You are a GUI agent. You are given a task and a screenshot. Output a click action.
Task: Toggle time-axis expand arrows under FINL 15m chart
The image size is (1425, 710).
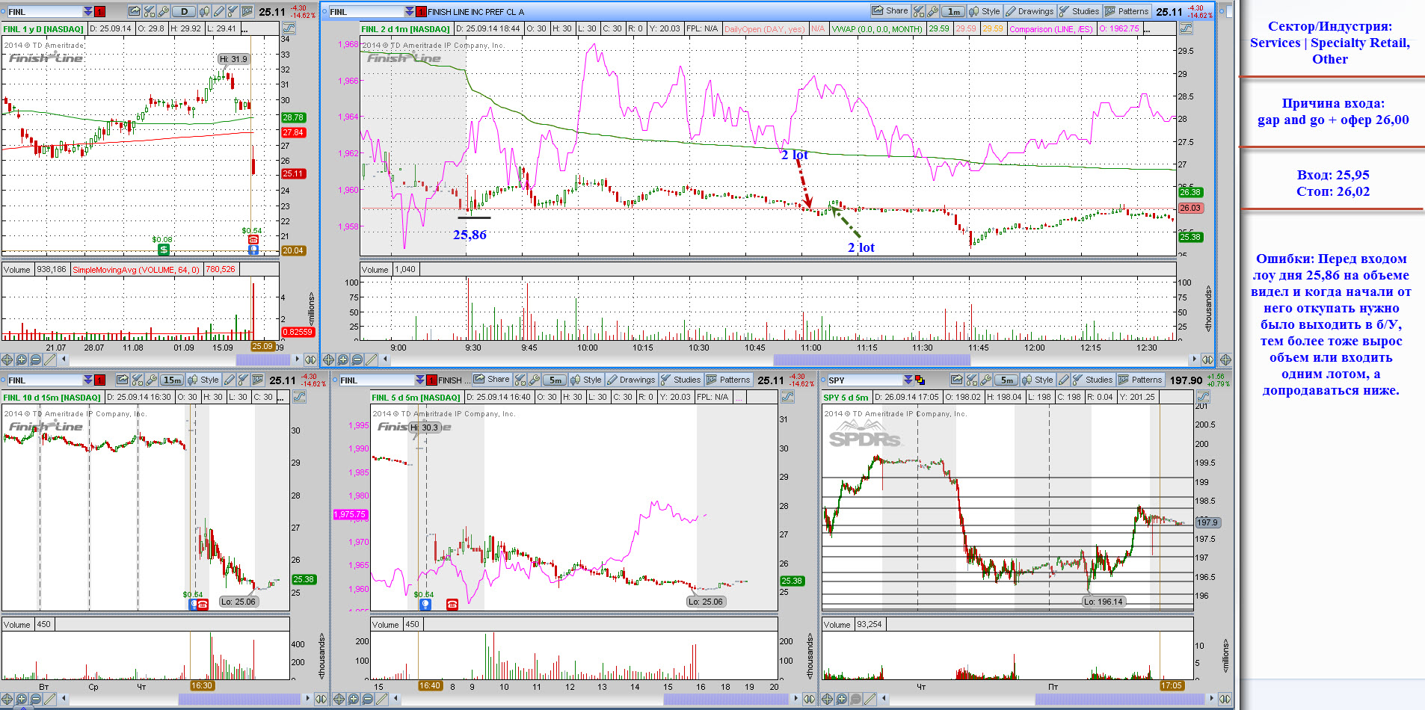coord(321,699)
